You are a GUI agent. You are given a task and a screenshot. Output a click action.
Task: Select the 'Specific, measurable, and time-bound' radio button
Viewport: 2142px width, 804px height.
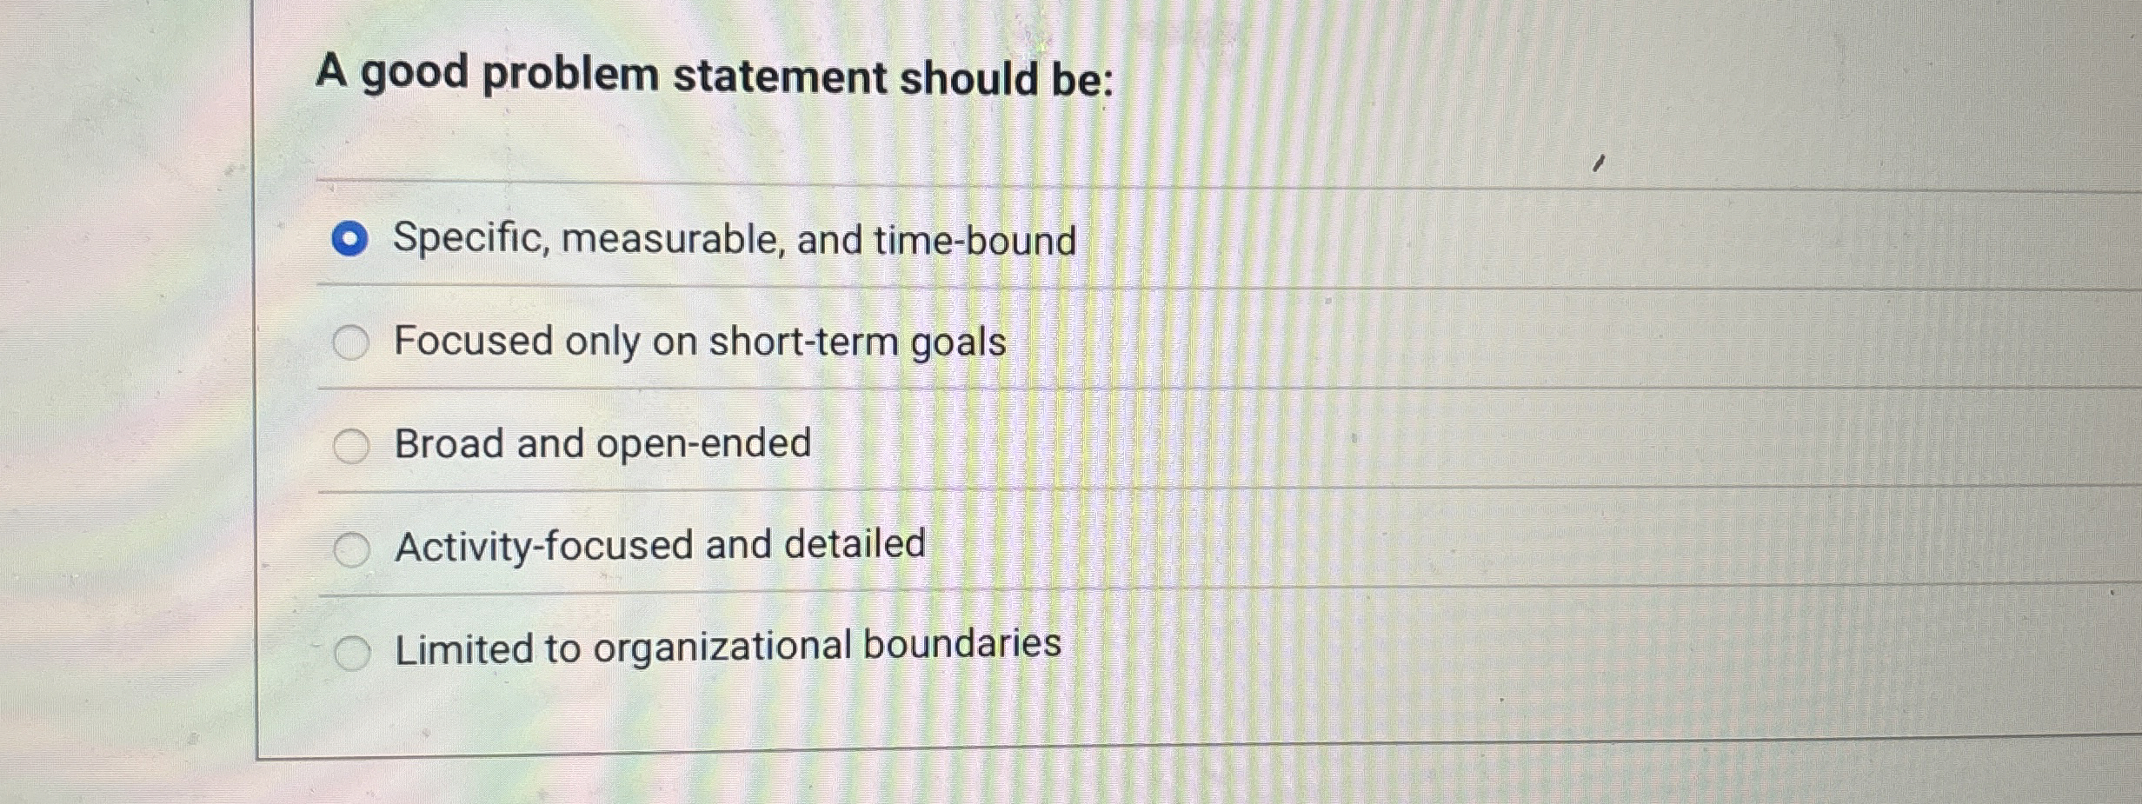coord(351,241)
